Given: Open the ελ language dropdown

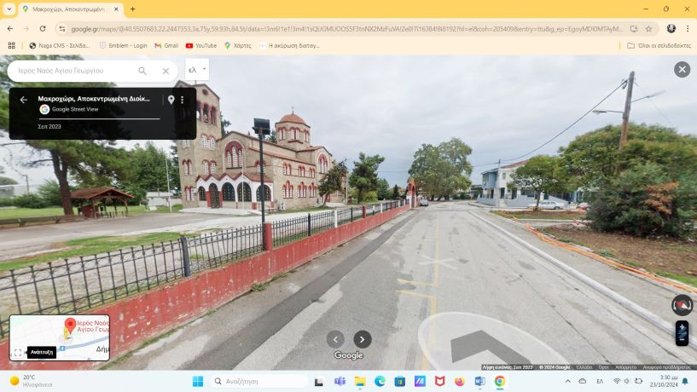Looking at the screenshot, I should [x=196, y=70].
